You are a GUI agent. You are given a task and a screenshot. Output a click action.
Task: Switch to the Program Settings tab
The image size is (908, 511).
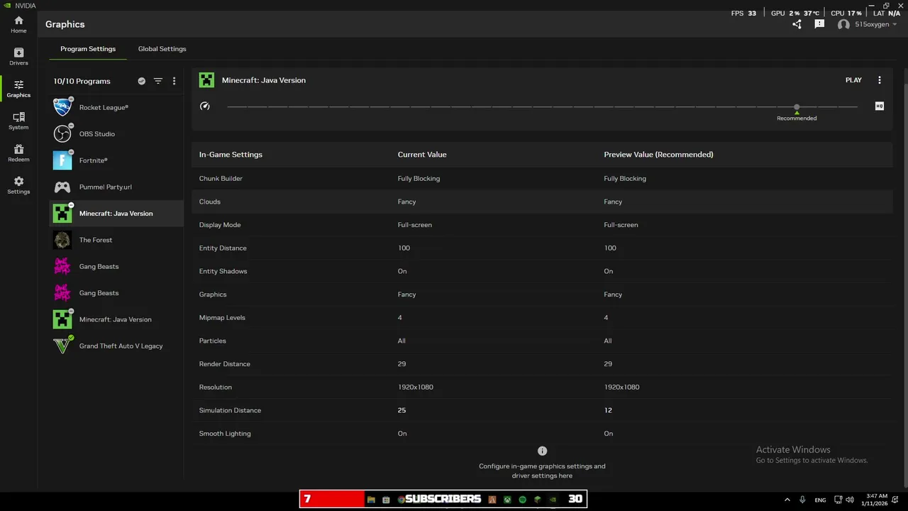[x=88, y=49]
